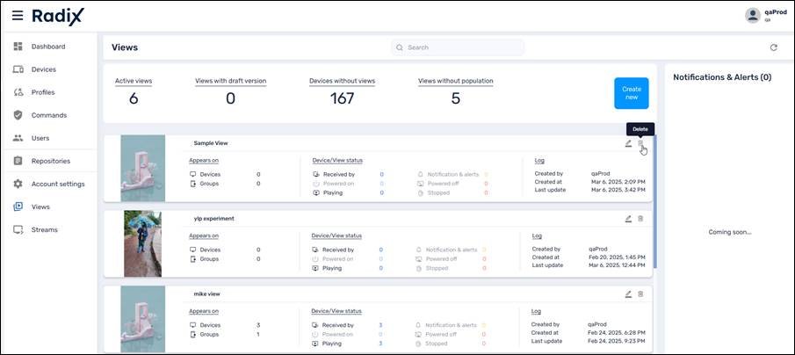This screenshot has height=355, width=795.
Task: Go to Devices in sidebar
Action: 43,69
